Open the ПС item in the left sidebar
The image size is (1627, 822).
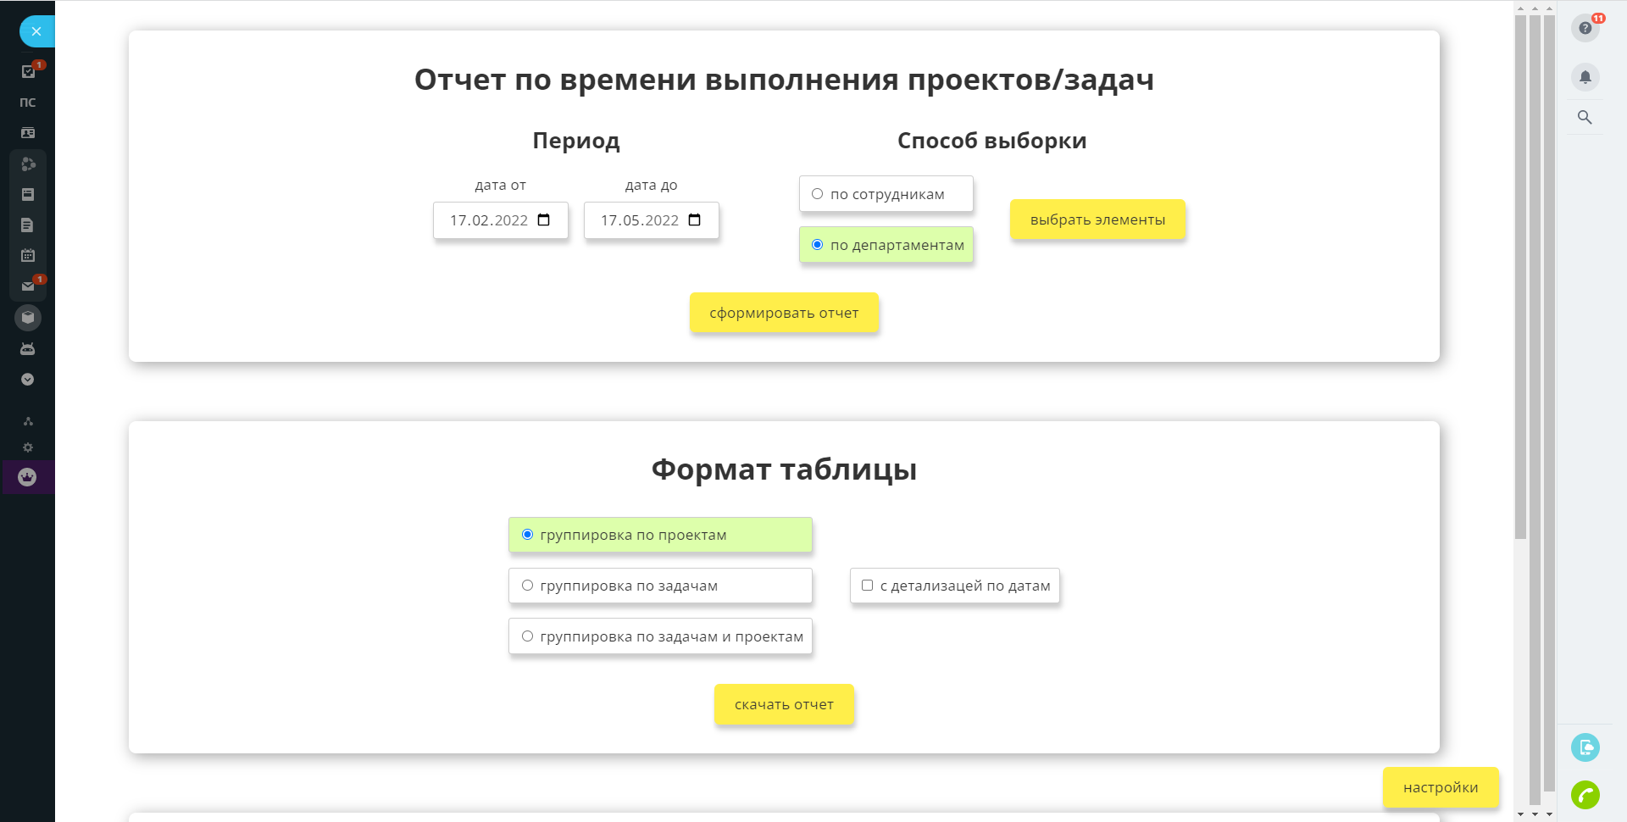28,103
